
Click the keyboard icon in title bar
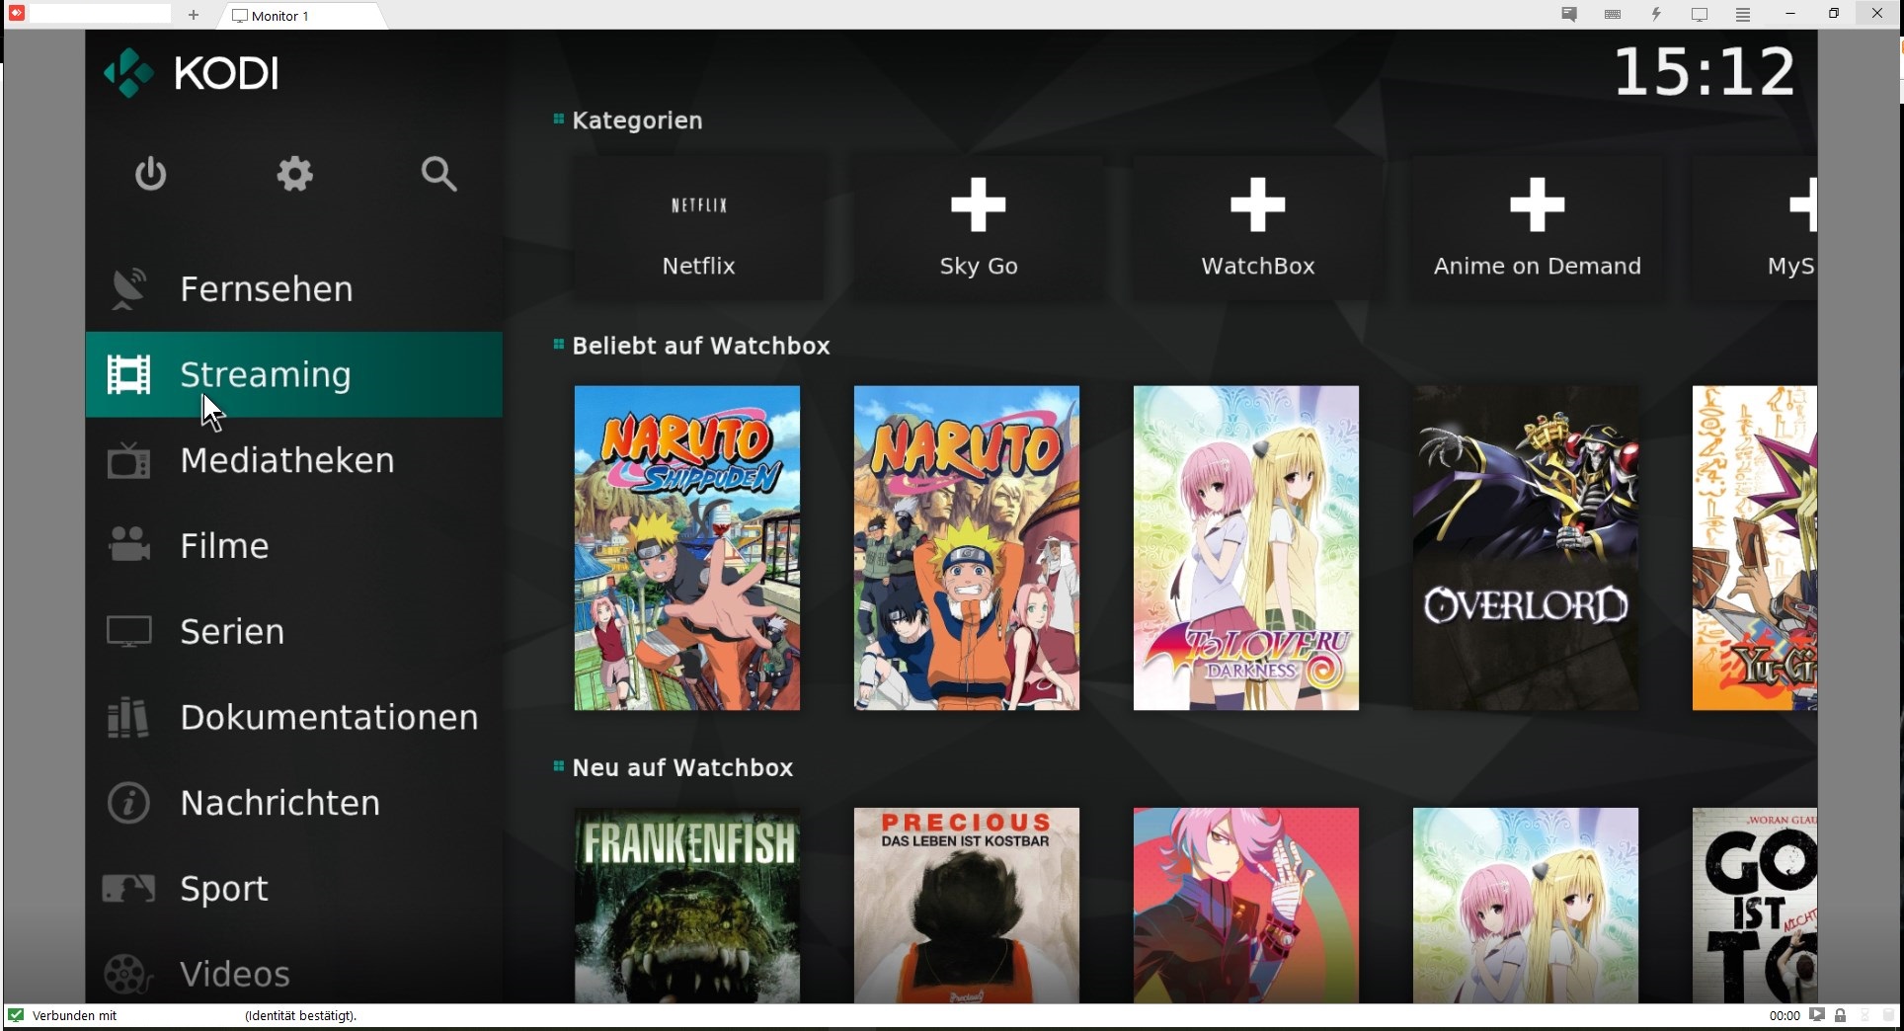click(x=1613, y=14)
